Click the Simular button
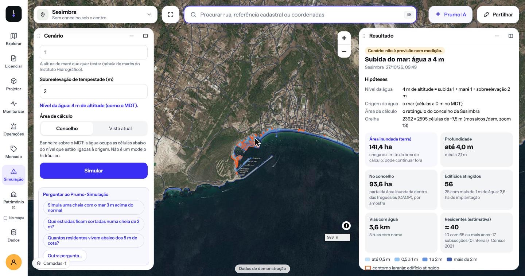 coord(94,171)
